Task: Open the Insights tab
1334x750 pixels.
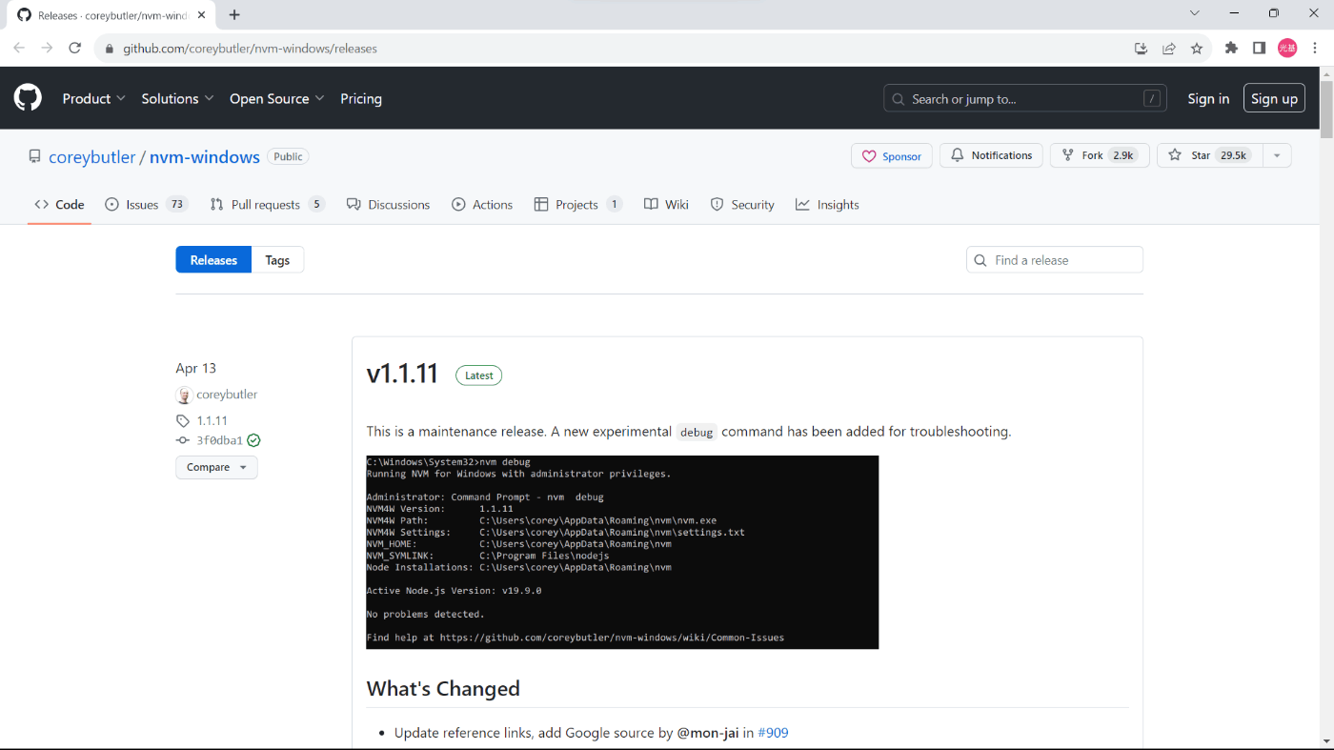Action: point(827,204)
